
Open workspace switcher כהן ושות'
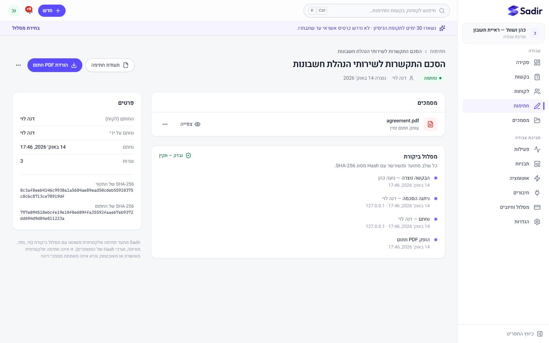[x=503, y=33]
